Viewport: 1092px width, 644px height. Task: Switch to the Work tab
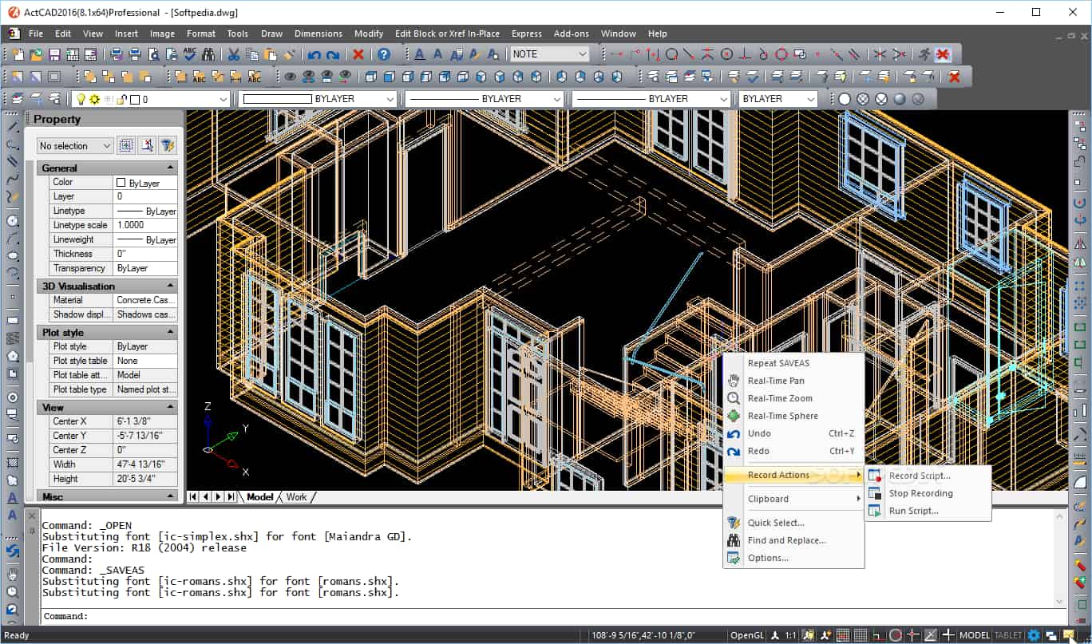click(x=296, y=496)
